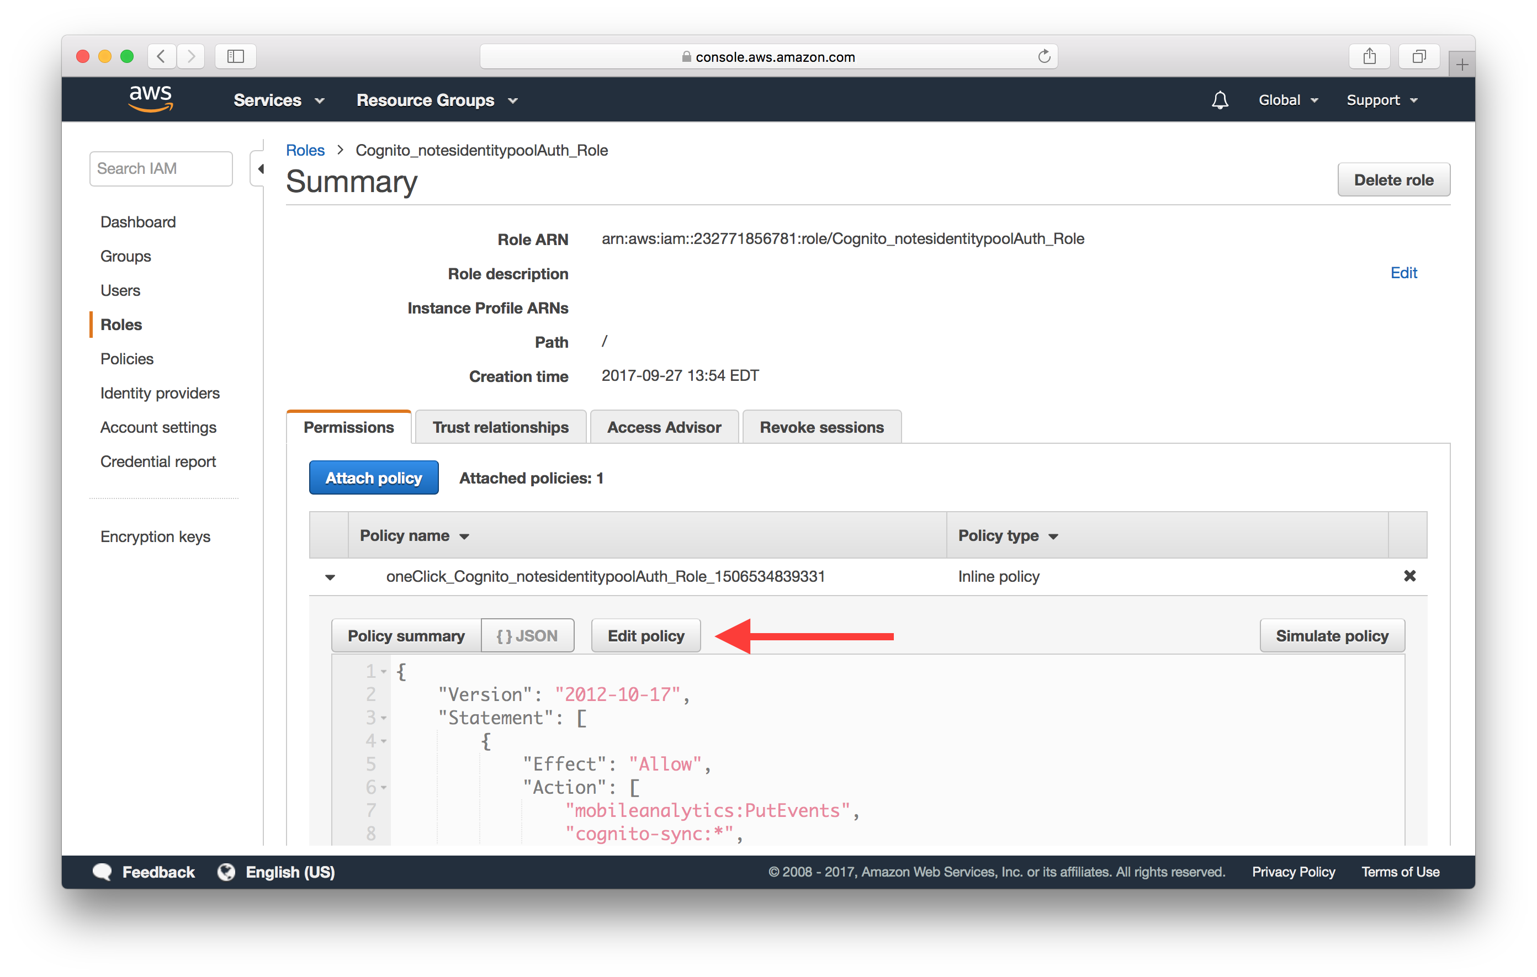This screenshot has width=1537, height=977.
Task: Click the Edit role description link
Action: (1403, 273)
